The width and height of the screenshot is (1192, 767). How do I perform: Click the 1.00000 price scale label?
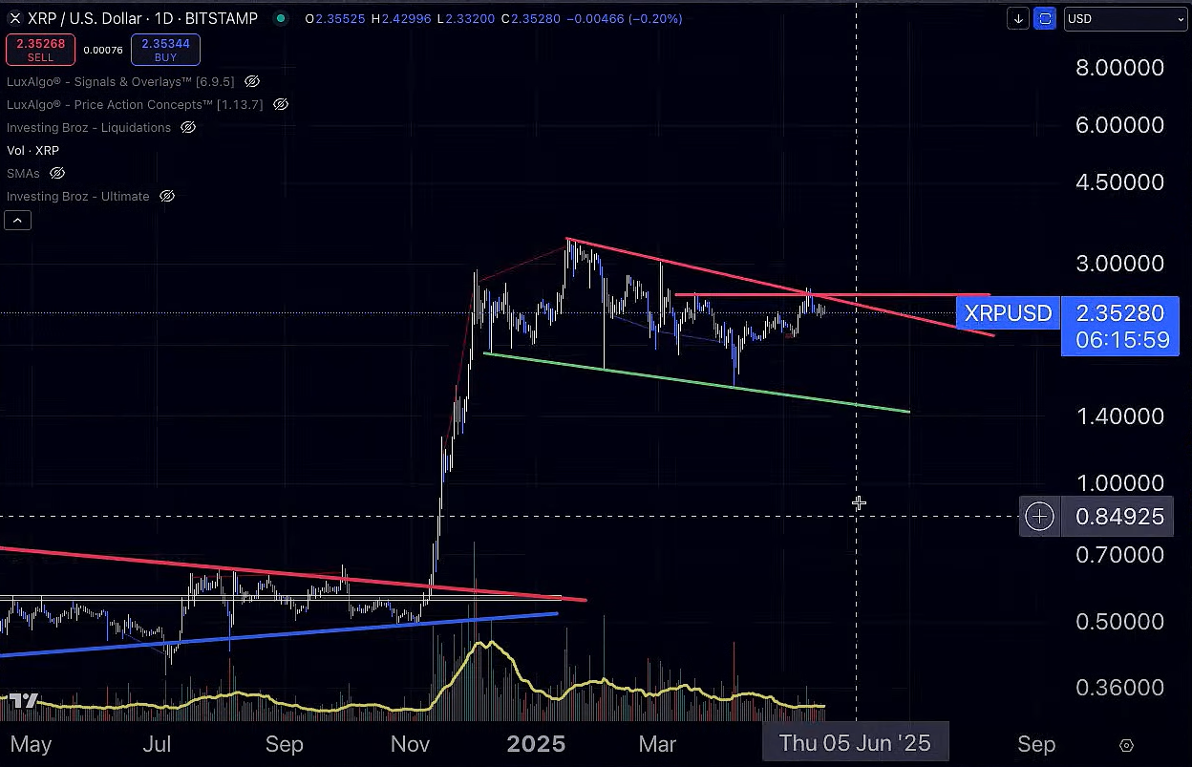1119,483
